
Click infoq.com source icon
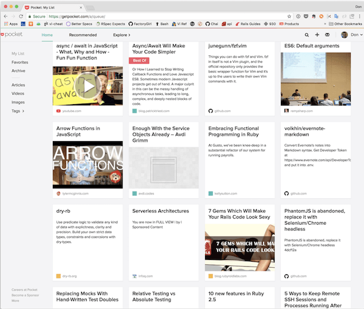pyautogui.click(x=135, y=276)
